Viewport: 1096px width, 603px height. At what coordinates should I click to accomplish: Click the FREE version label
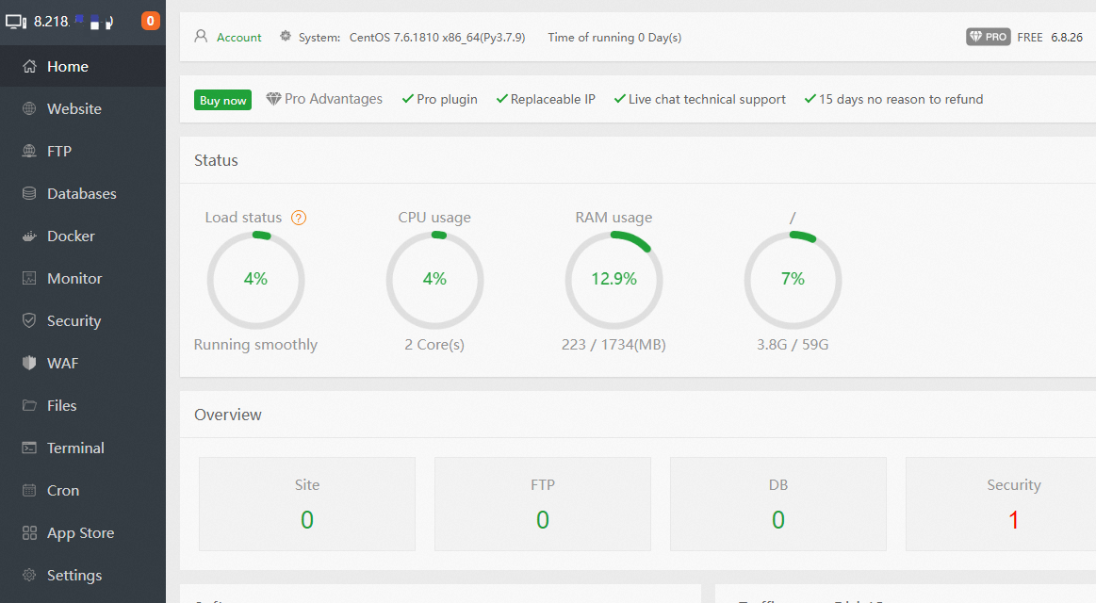[1030, 37]
